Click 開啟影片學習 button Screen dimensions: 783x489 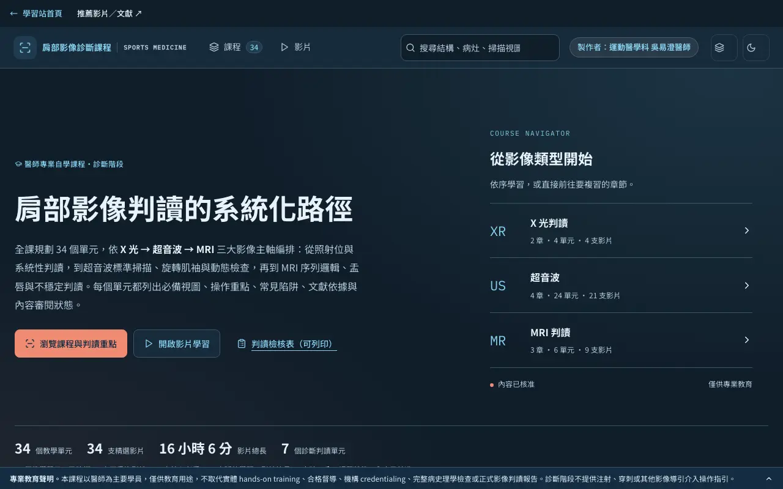[x=177, y=344]
